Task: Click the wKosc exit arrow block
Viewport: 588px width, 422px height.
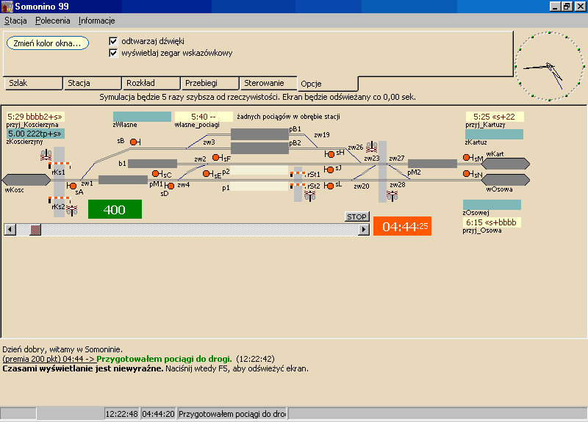Action: click(x=26, y=180)
